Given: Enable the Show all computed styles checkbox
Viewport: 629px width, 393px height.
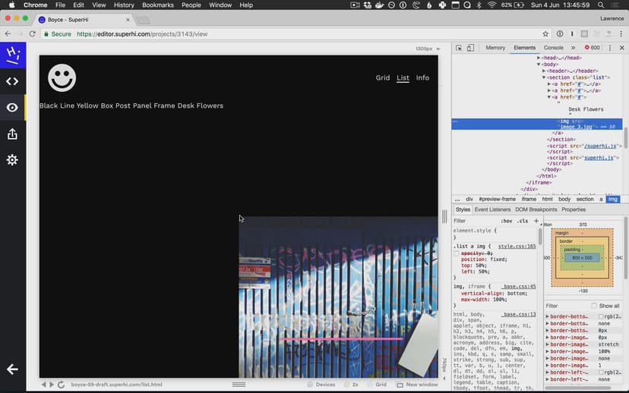Looking at the screenshot, I should [594, 306].
